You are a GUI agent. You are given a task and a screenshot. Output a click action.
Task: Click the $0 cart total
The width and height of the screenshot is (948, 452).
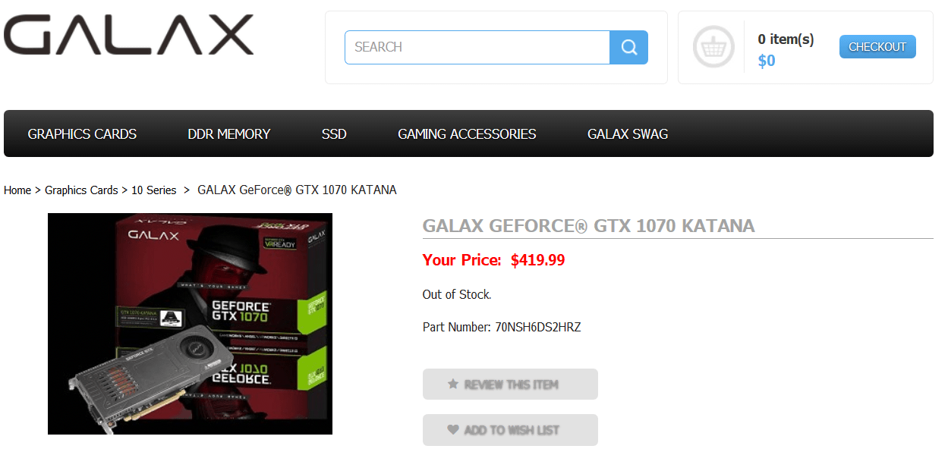click(767, 61)
